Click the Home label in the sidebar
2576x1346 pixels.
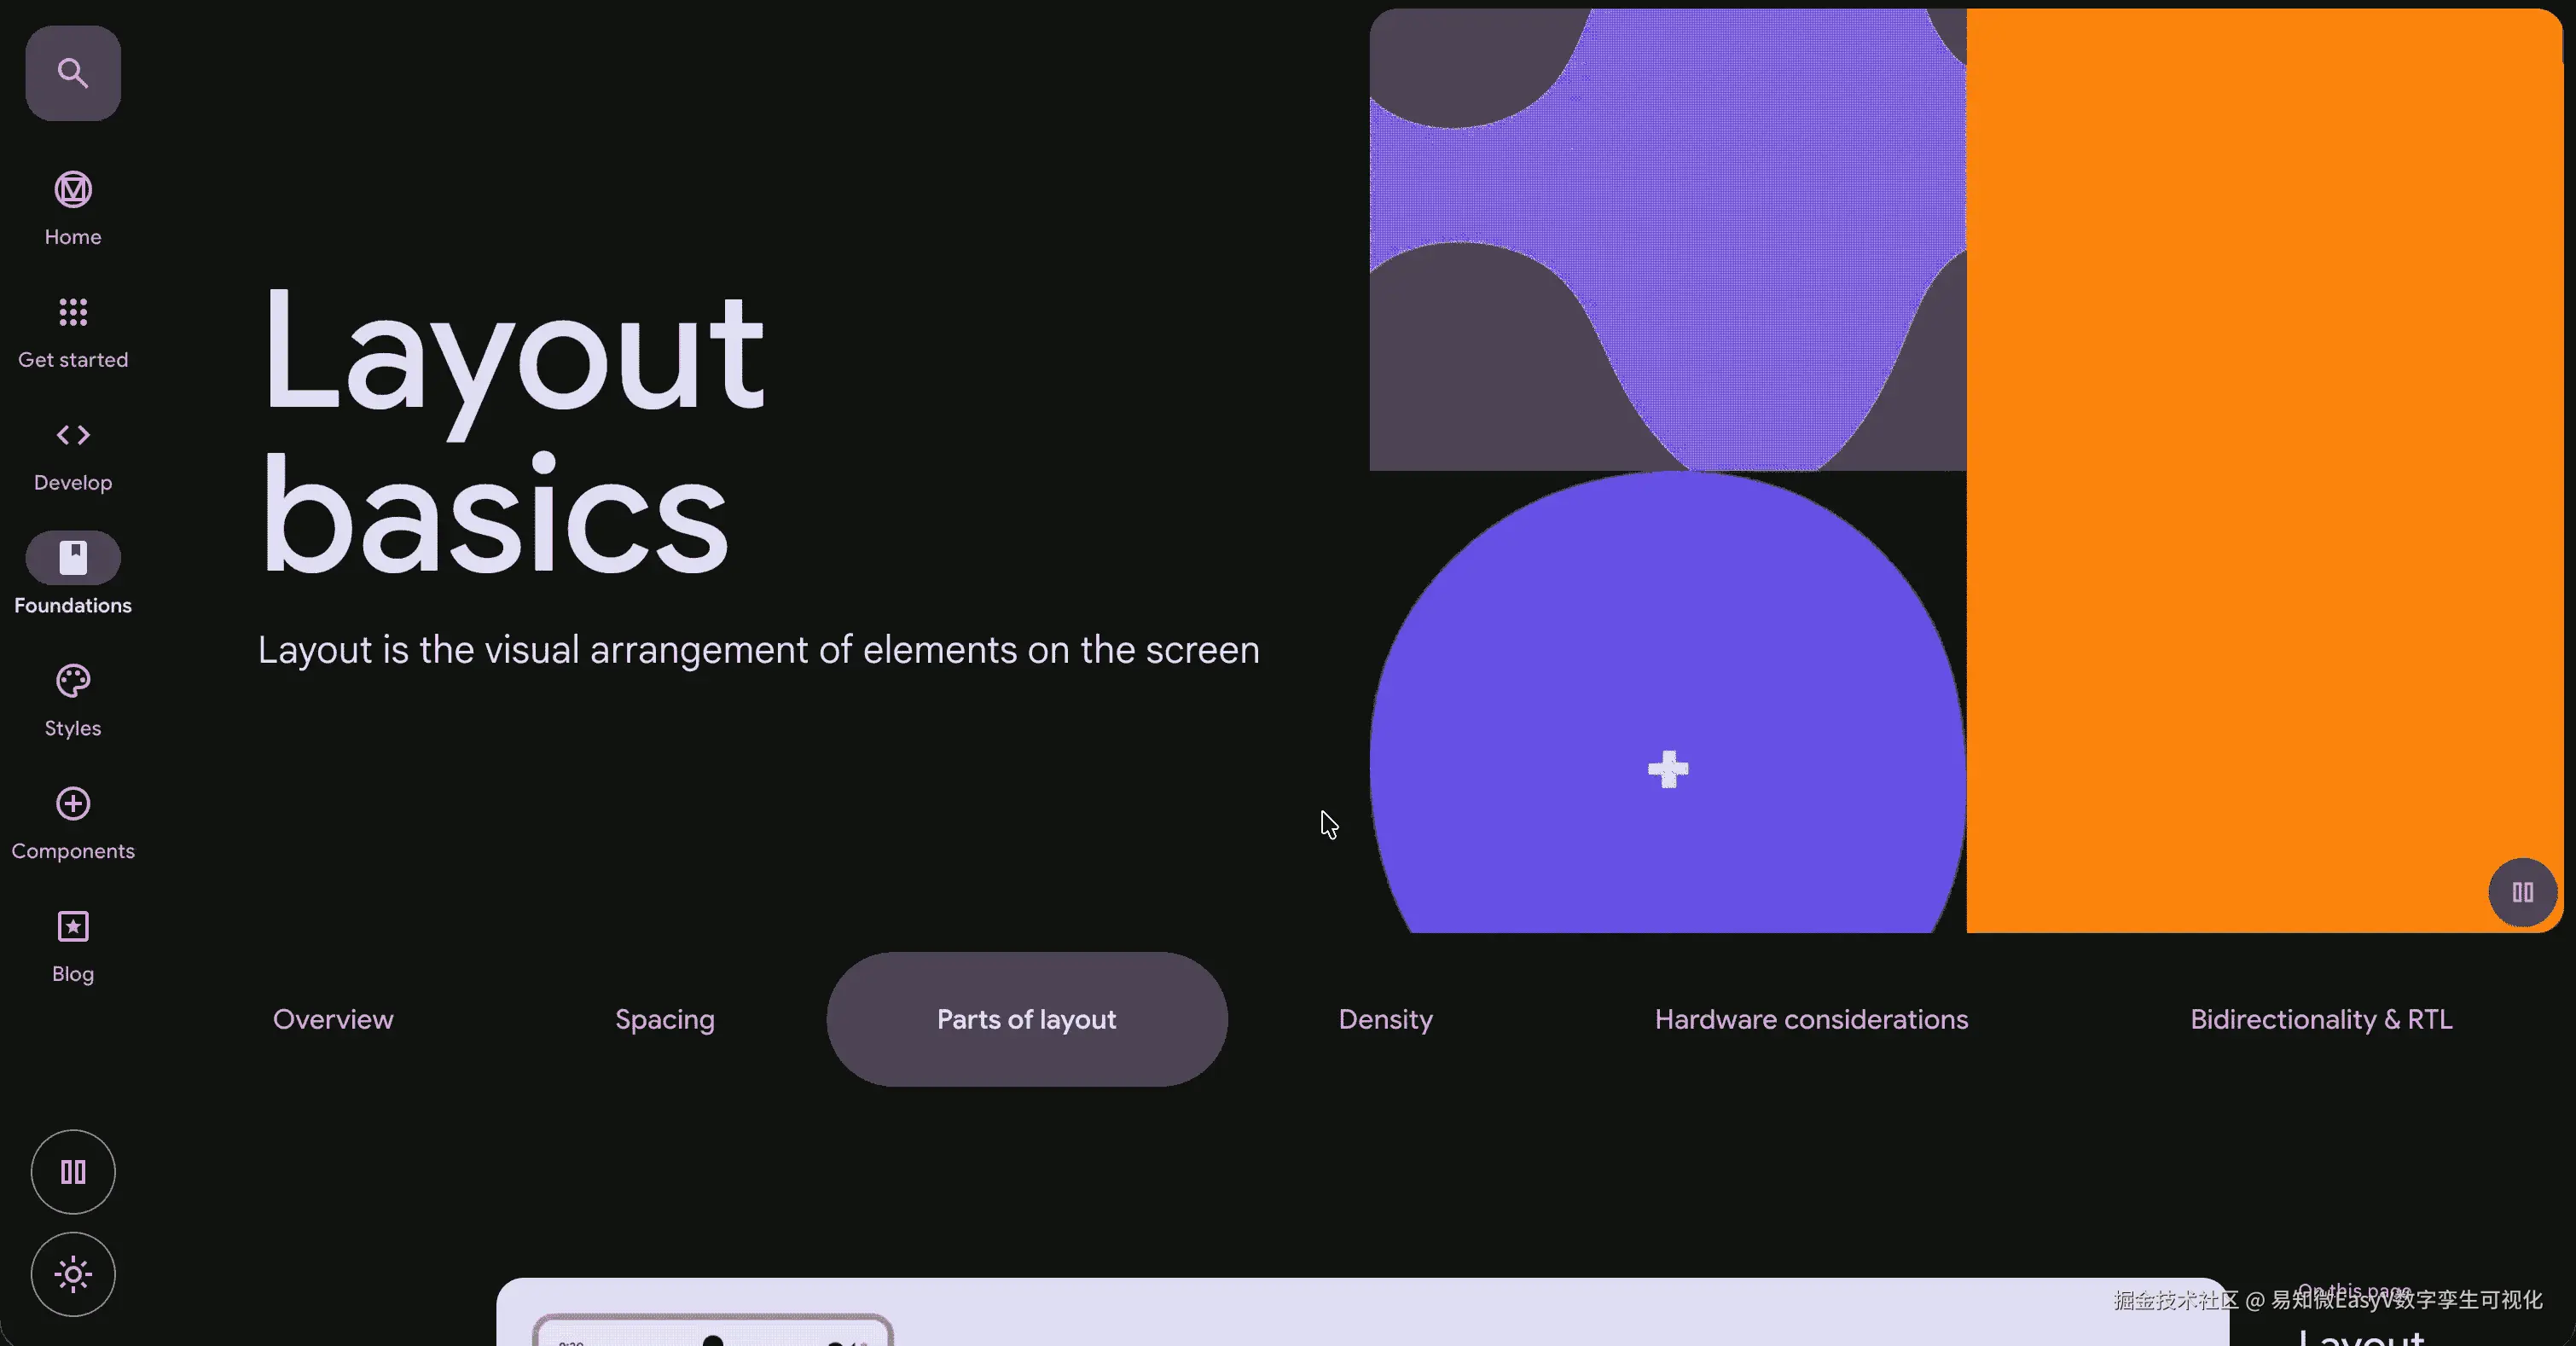point(73,237)
